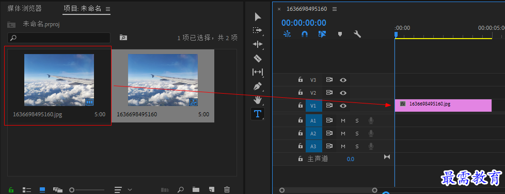Screen dimensions: 505x194
Task: Toggle A1 track targeting
Action: tap(314, 121)
